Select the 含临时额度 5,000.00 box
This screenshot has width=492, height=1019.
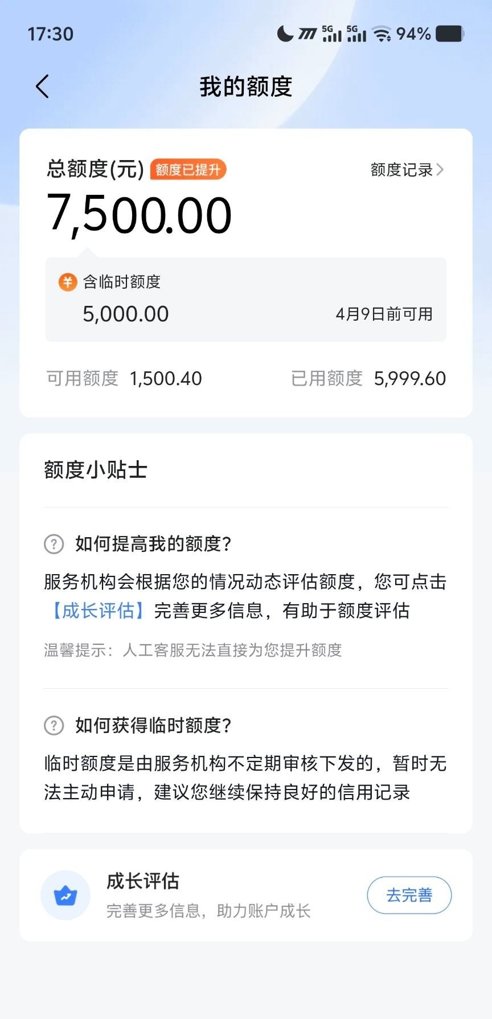245,300
